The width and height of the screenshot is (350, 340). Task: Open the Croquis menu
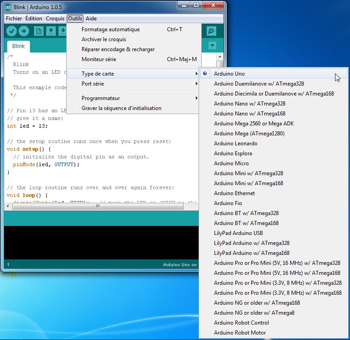(55, 19)
